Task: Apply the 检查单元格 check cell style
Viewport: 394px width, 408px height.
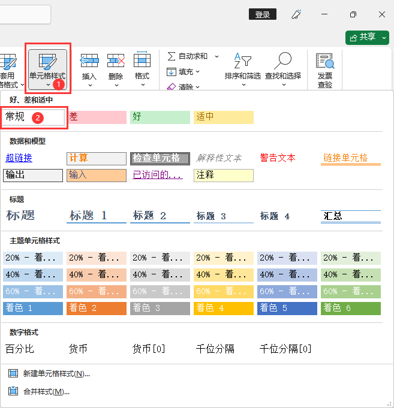Action: tap(160, 159)
